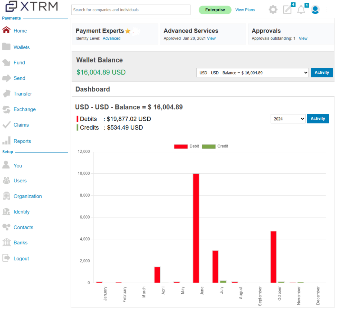The image size is (340, 309).
Task: Click the Transfer icon in sidebar
Action: point(6,93)
